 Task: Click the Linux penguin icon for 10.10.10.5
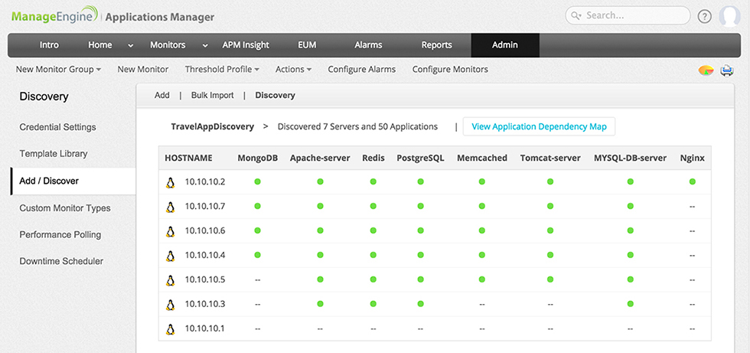point(170,279)
